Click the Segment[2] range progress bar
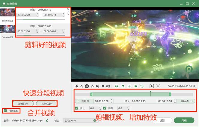 (x=41, y=19)
